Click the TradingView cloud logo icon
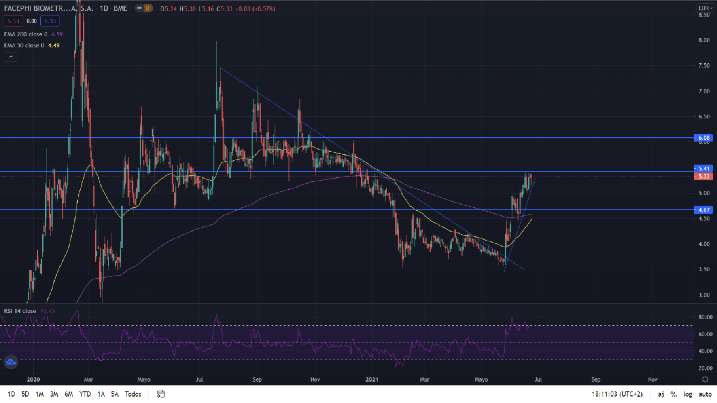The image size is (717, 403). coord(11,362)
